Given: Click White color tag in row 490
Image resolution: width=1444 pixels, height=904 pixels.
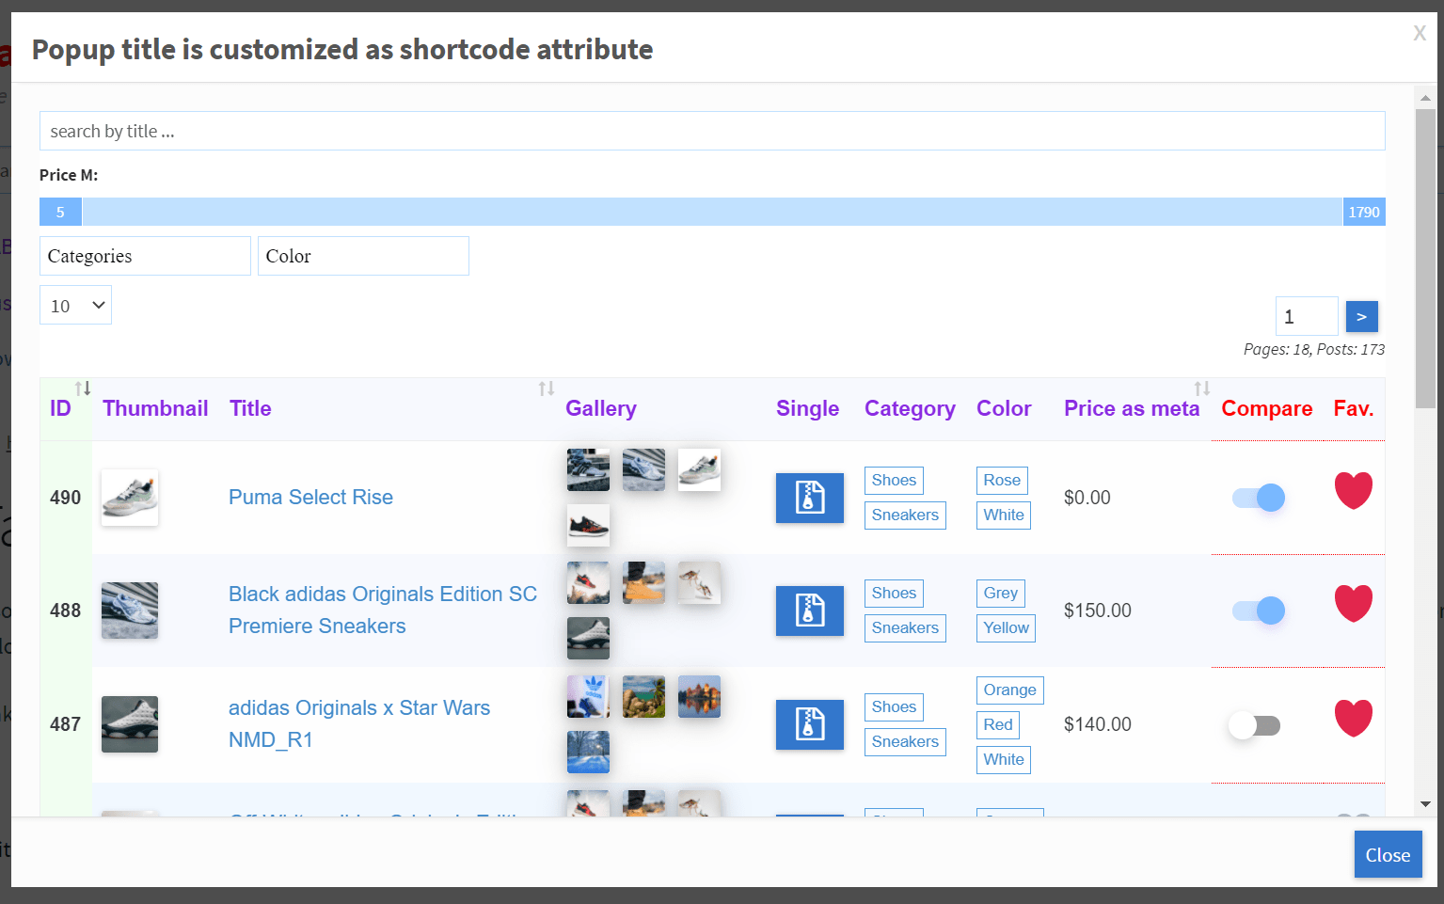Looking at the screenshot, I should point(1004,515).
